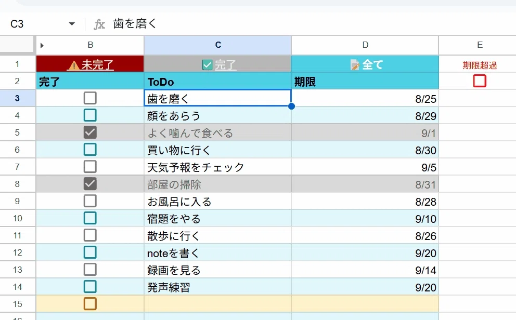Select the date cell 9/5
The height and width of the screenshot is (320, 516).
pos(365,167)
